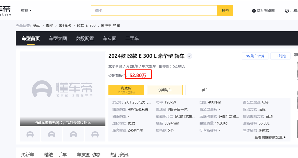Click the 变速箱 9挡手自一体 value

(x=178, y=109)
